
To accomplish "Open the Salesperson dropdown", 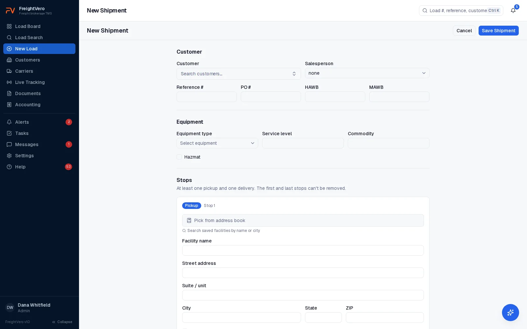I will [x=367, y=73].
